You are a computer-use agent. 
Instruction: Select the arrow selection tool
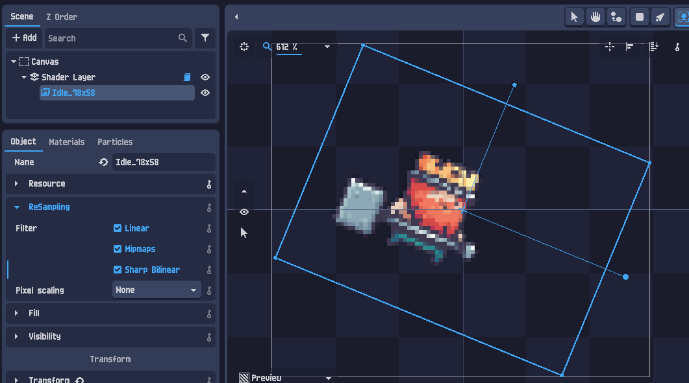[574, 16]
